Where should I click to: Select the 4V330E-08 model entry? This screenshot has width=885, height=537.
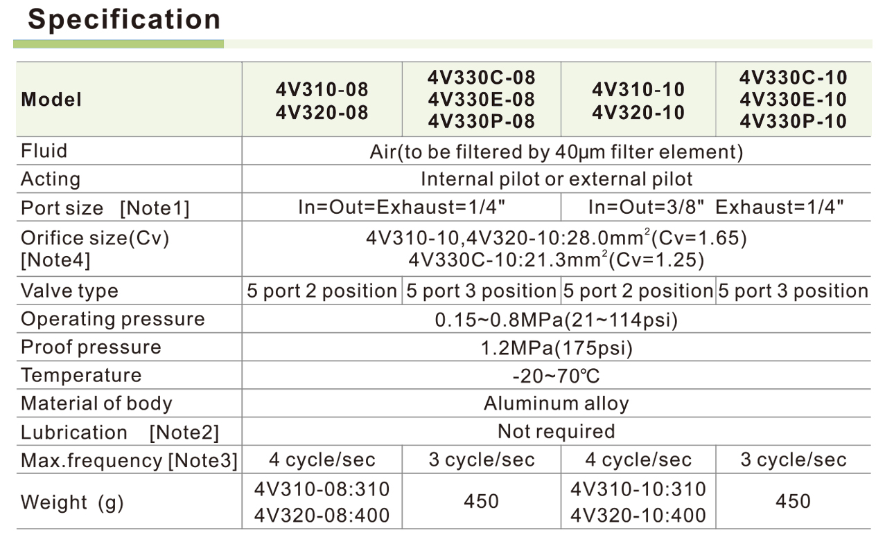point(482,99)
